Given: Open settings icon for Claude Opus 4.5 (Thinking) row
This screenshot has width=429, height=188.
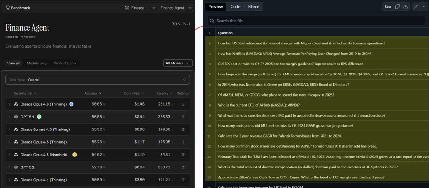Looking at the screenshot, I should pyautogui.click(x=183, y=142).
